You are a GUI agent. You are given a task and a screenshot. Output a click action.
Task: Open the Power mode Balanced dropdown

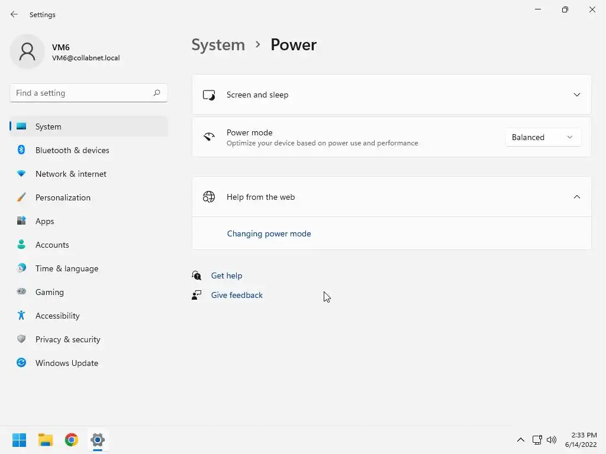coord(542,137)
